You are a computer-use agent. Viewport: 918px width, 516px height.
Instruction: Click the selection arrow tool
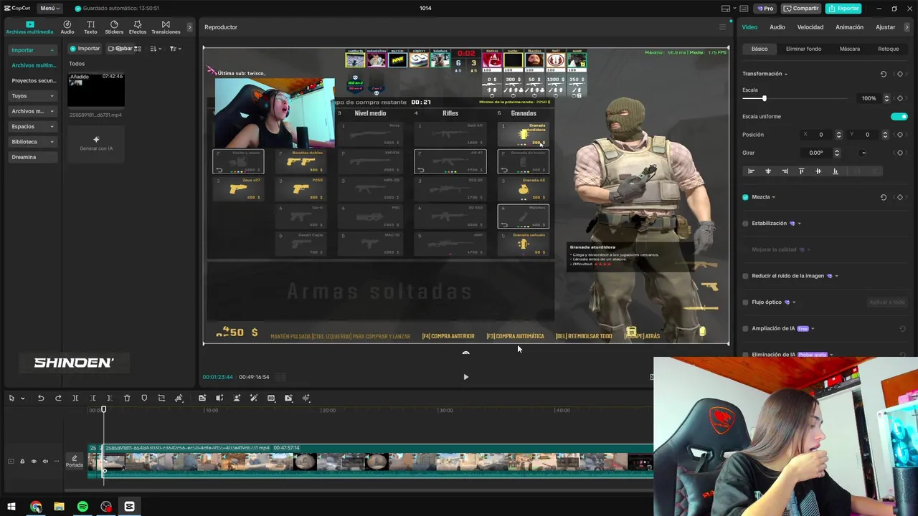pyautogui.click(x=11, y=398)
